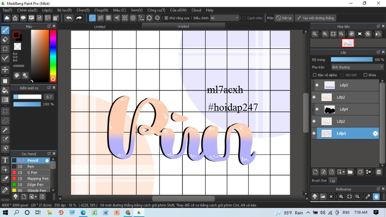This screenshot has height=217, width=386.
Task: Enable parallel lines snap
Action: coord(100,18)
